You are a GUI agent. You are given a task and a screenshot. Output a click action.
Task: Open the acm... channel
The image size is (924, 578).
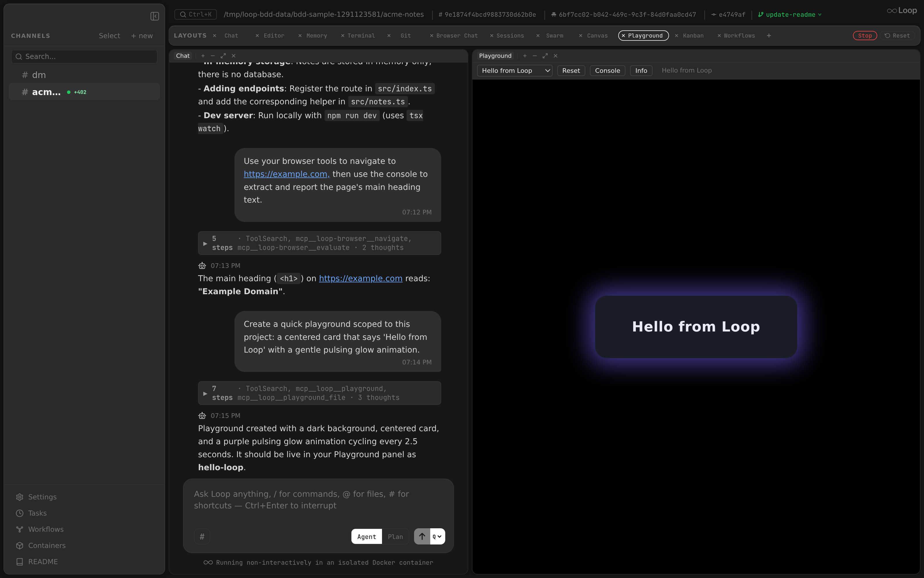coord(84,92)
